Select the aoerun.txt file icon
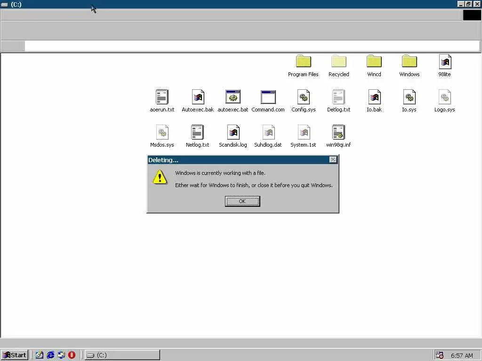482x361 pixels. tap(162, 97)
